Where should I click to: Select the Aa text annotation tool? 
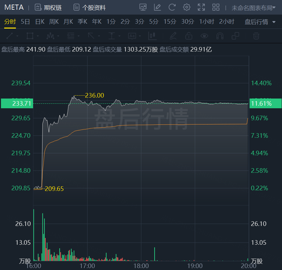click(132, 36)
